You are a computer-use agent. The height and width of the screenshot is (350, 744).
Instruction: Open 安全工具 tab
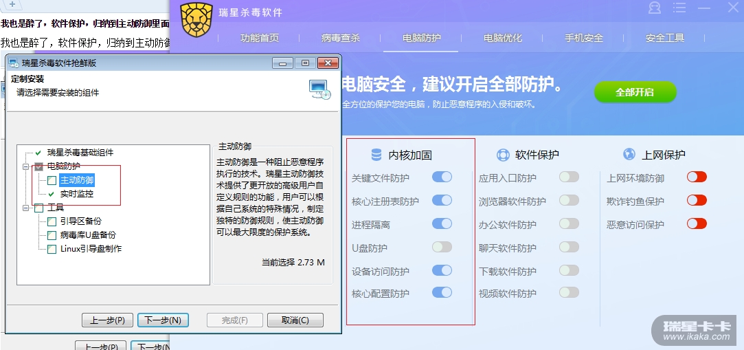point(665,38)
